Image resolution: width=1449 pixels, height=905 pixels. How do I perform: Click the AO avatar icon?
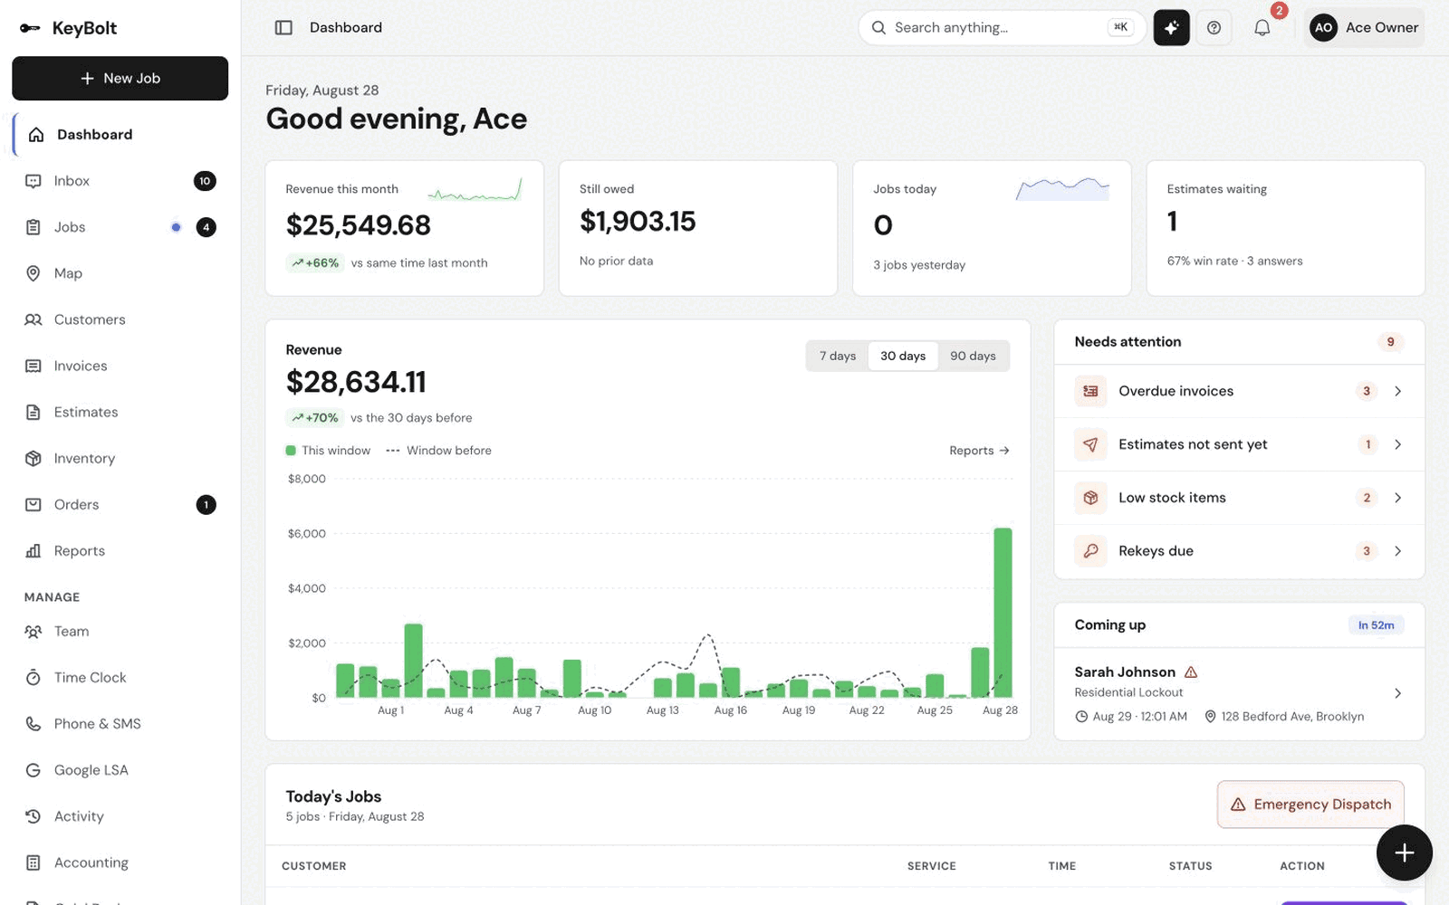click(x=1323, y=28)
